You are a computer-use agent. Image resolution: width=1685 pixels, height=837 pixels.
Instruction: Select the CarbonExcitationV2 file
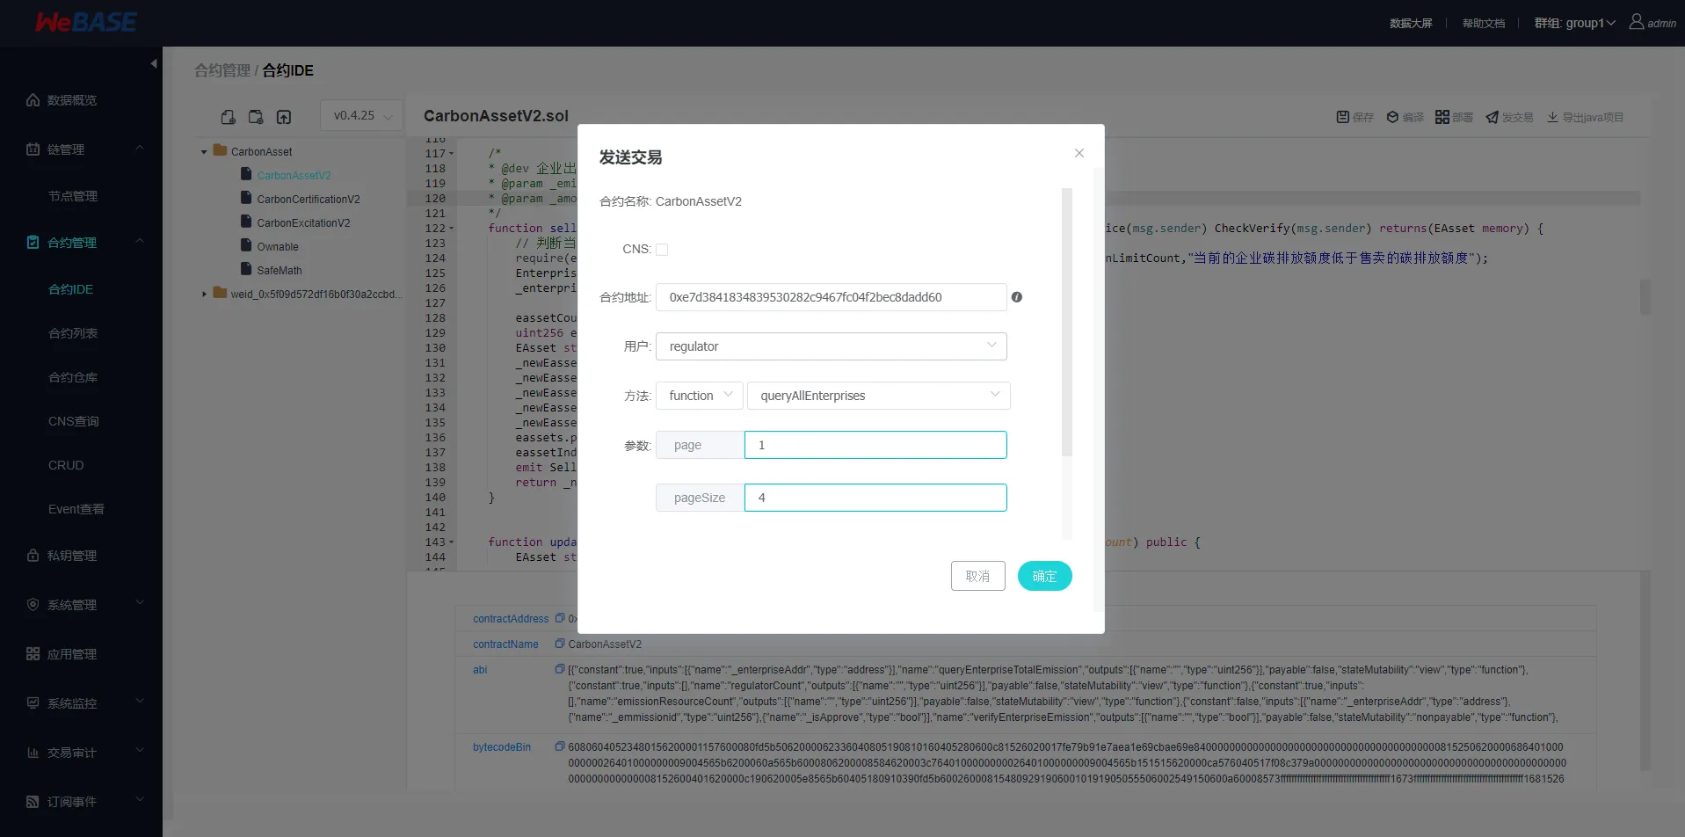point(303,223)
